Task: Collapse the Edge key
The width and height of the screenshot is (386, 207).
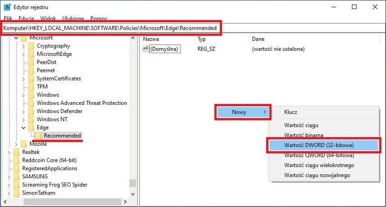Action: click(23, 128)
